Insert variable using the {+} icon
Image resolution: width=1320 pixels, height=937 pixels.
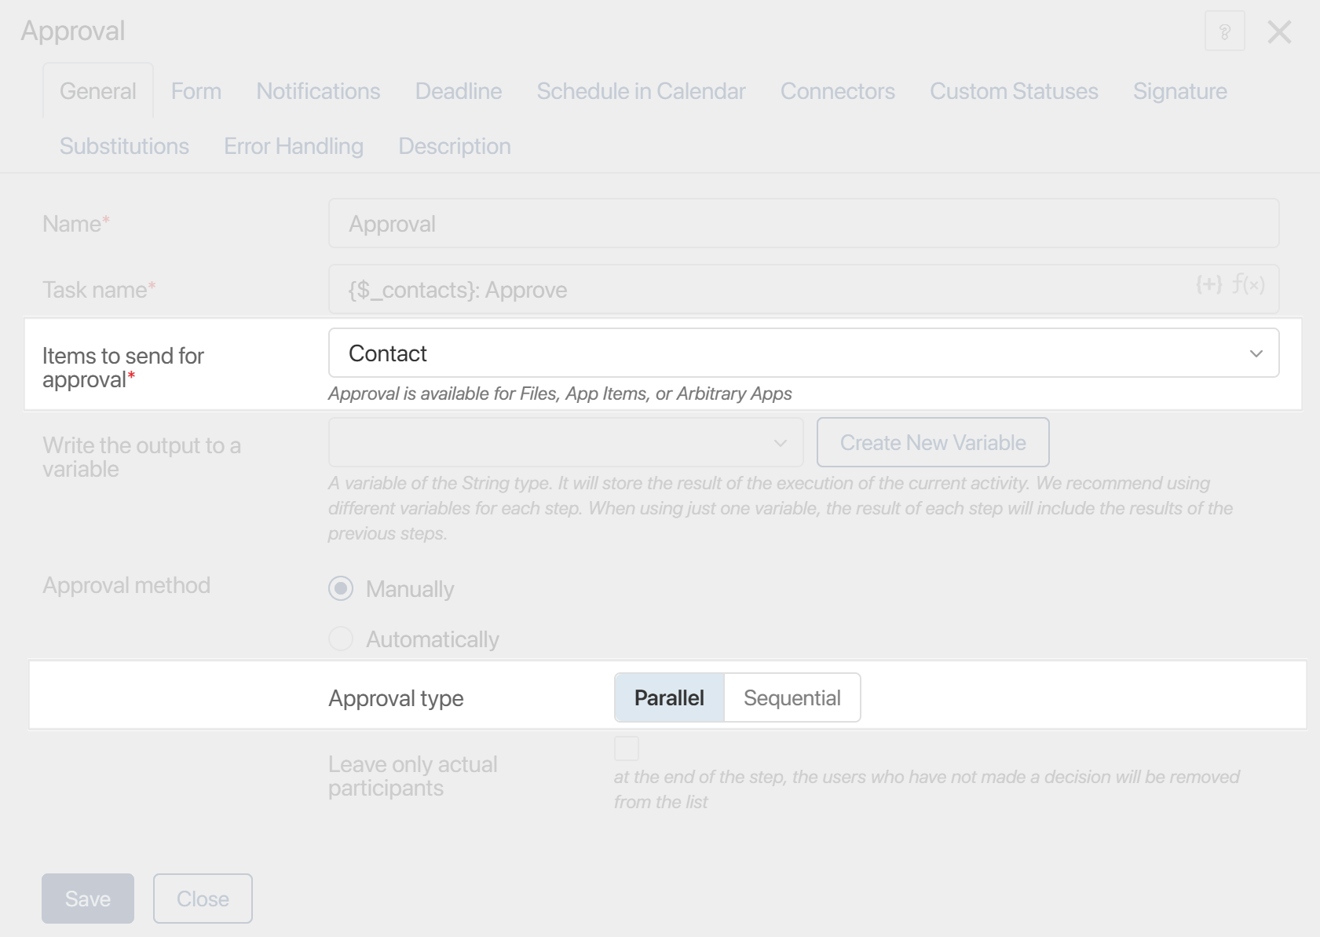[x=1208, y=284]
